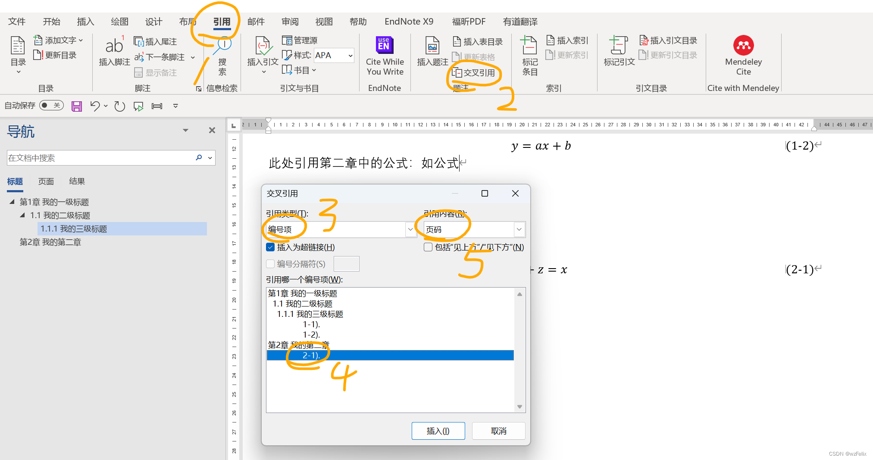Screen dimensions: 873x460
Task: Go to 第2章 我的第二章 in navigation pane
Action: (x=50, y=242)
